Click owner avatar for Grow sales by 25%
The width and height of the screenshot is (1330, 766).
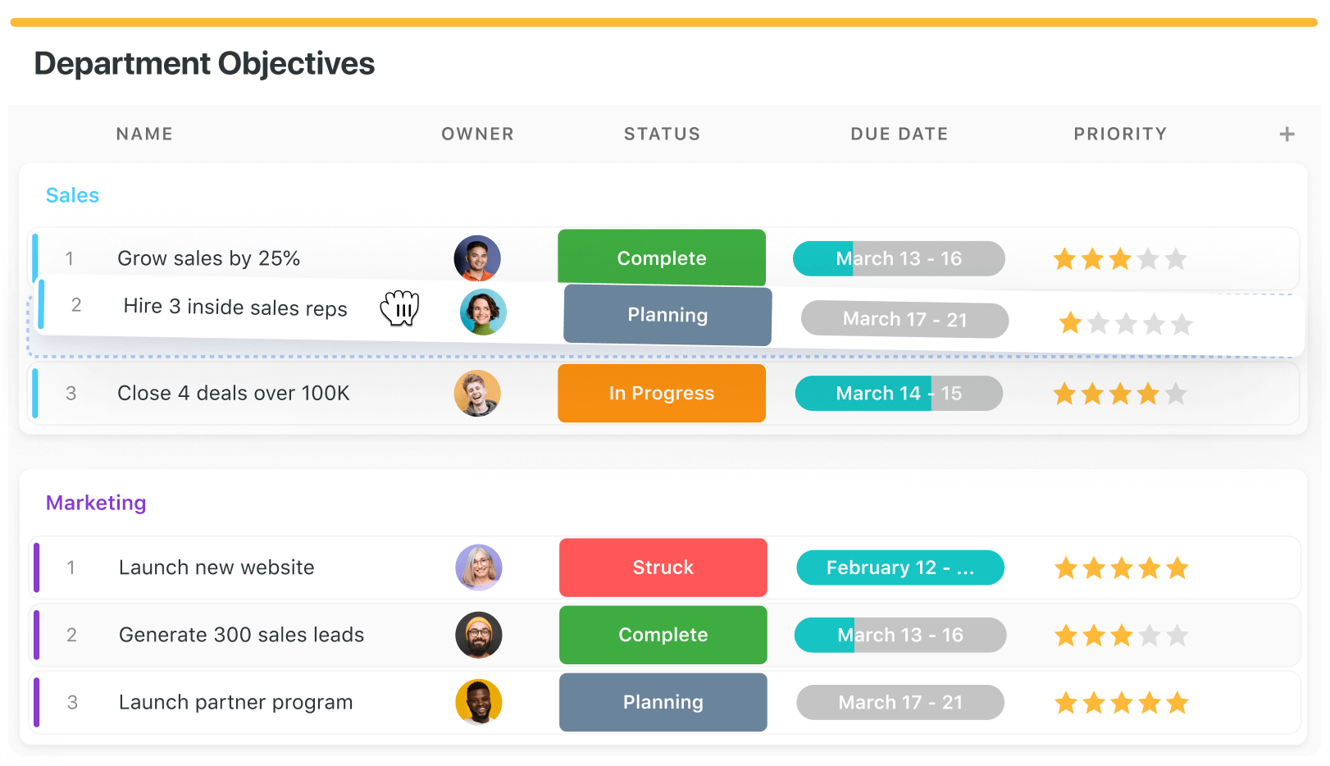pos(477,258)
